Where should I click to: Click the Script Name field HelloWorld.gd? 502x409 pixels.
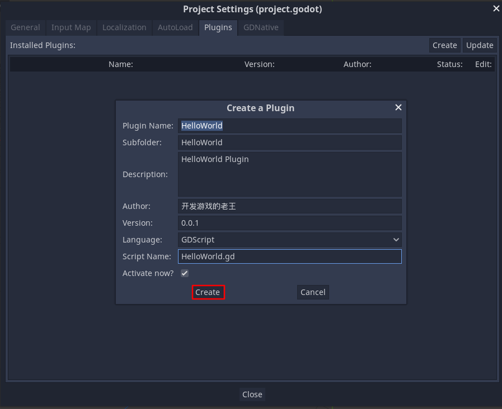(x=289, y=256)
